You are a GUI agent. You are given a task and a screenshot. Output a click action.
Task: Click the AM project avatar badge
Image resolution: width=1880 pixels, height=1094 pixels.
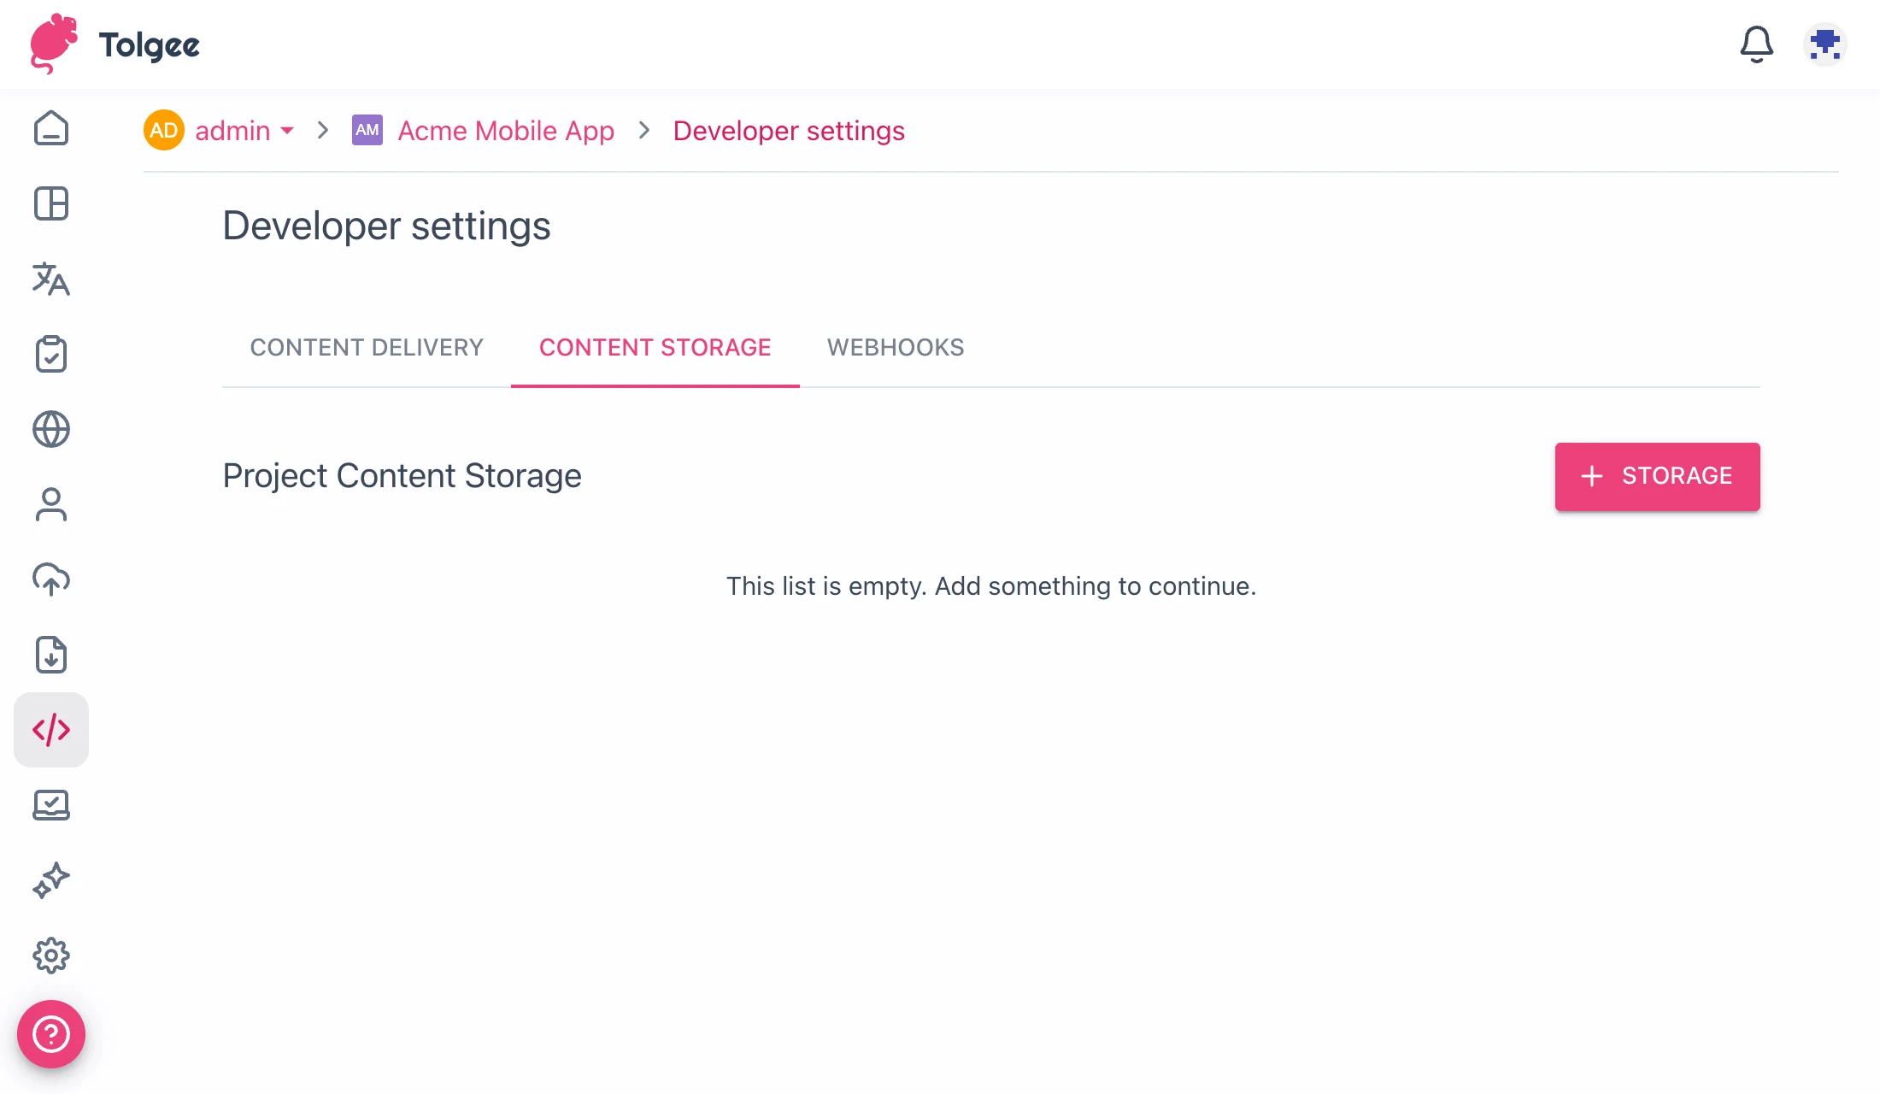tap(367, 130)
